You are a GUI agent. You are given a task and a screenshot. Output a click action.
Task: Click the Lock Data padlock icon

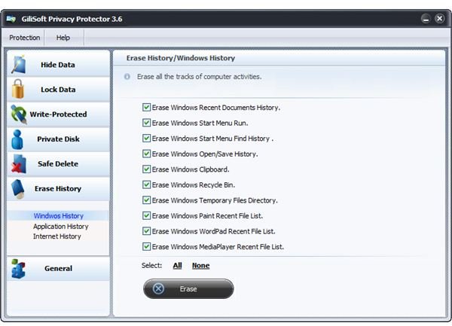click(18, 89)
